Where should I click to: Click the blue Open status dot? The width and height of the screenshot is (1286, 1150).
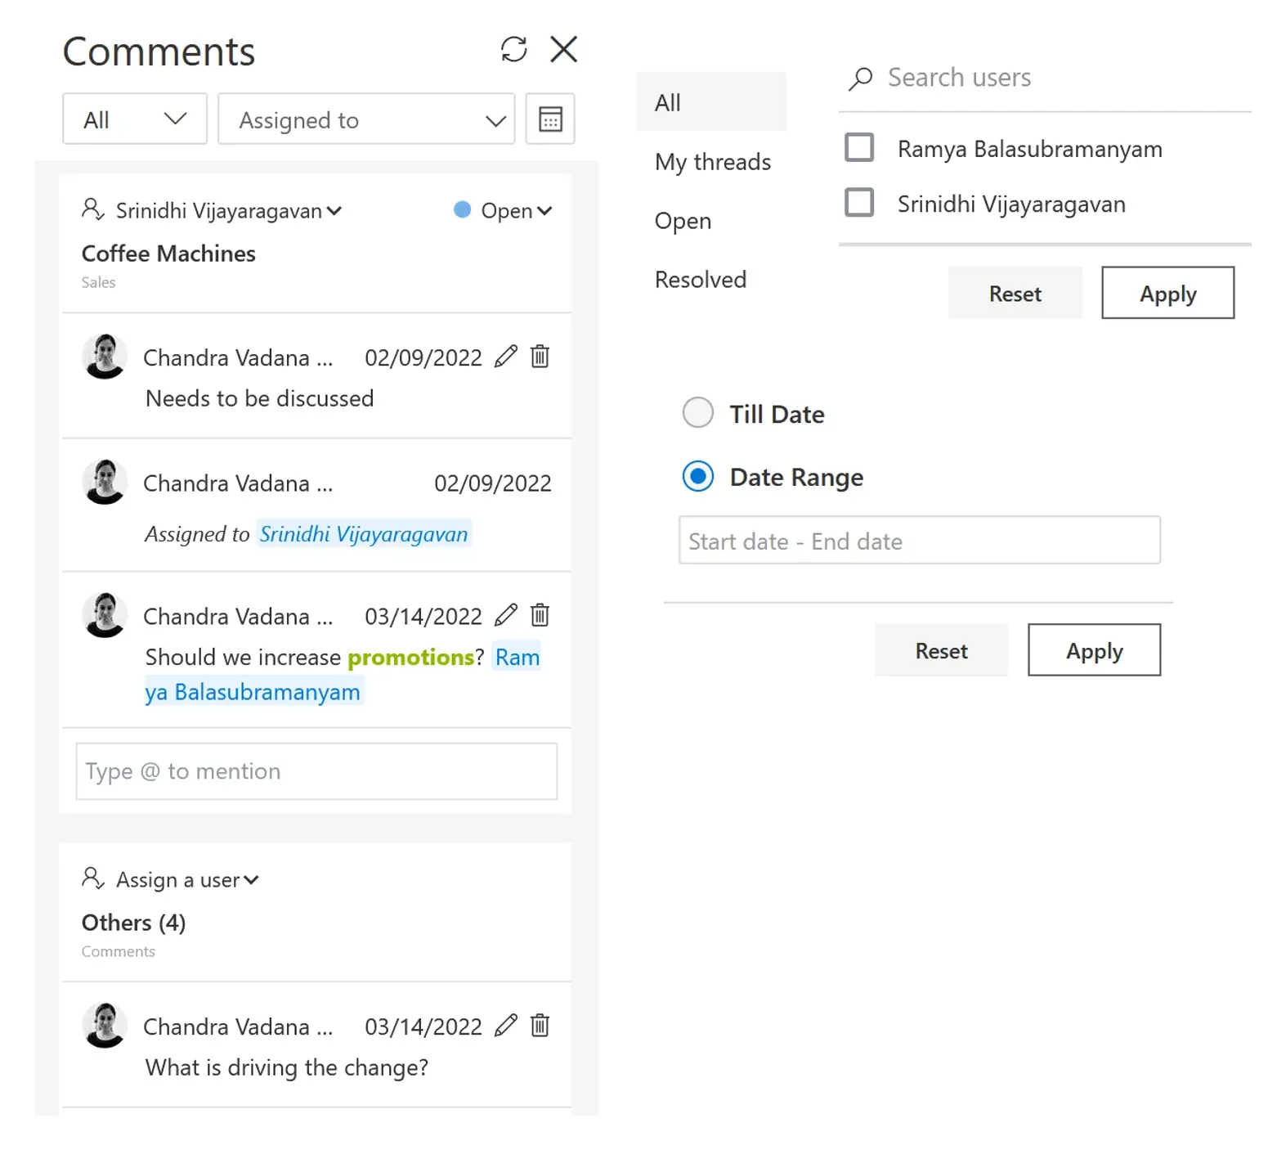click(x=462, y=210)
